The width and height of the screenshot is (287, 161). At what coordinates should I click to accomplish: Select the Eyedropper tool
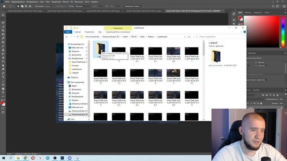(x=3, y=38)
